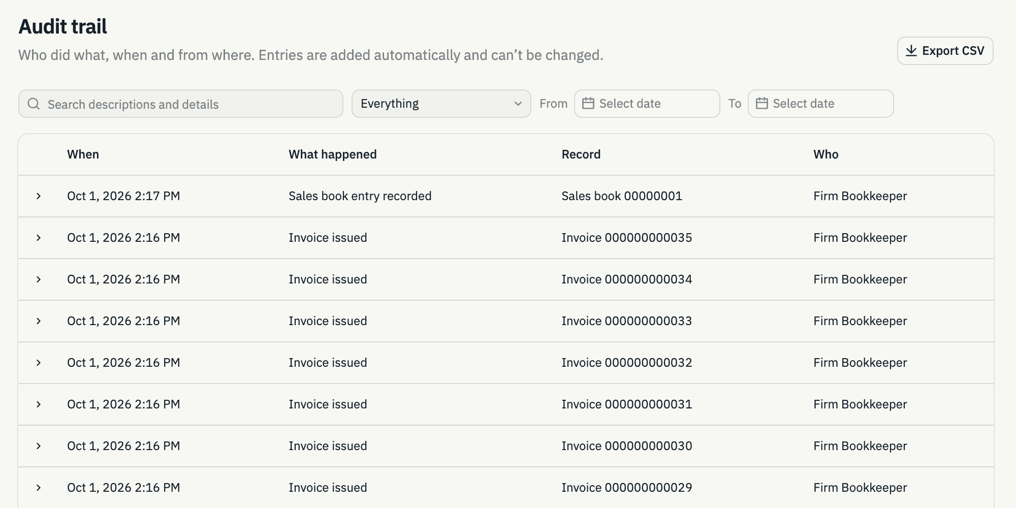Click the search magnifier icon

click(x=34, y=104)
